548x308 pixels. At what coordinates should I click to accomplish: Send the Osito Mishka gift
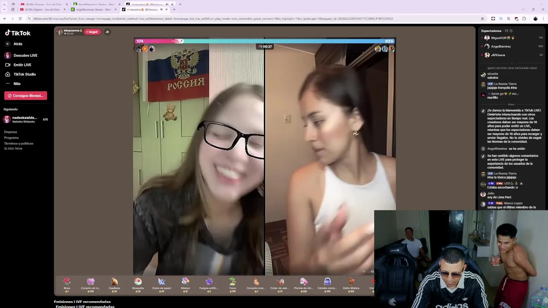pyautogui.click(x=351, y=284)
